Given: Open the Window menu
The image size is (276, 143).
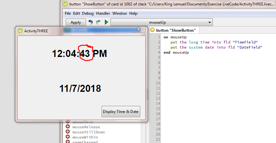Looking at the screenshot, I should coord(119,13).
